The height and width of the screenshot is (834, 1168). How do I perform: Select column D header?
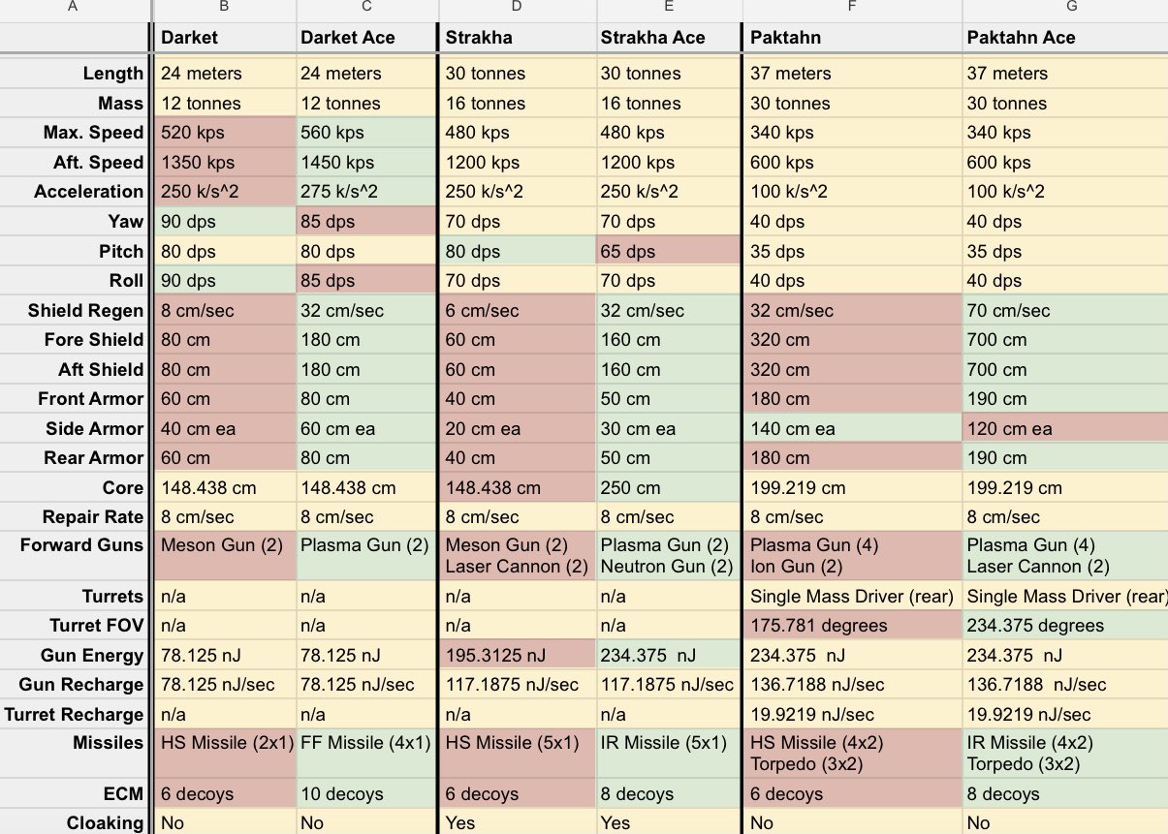click(x=517, y=8)
